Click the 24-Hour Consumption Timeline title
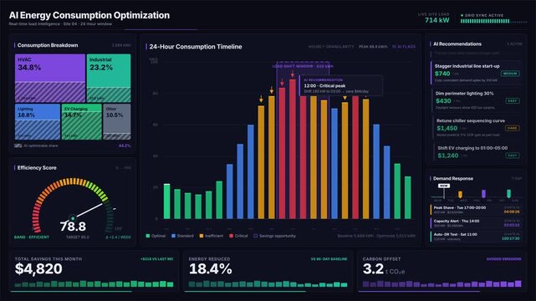Viewport: 536px width, 301px height. coord(196,47)
